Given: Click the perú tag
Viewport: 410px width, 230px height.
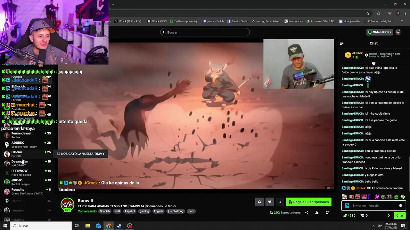Looking at the screenshot, I should click(191, 211).
